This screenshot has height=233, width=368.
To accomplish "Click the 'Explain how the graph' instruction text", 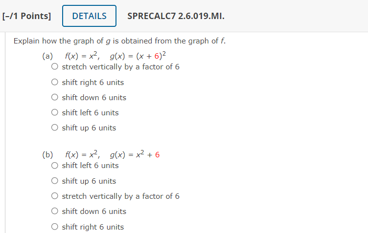I will tap(119, 41).
